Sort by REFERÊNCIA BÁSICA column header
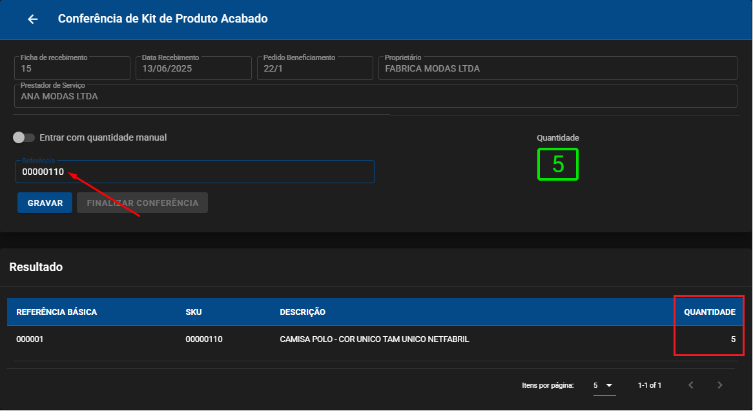Image resolution: width=753 pixels, height=411 pixels. [x=57, y=312]
